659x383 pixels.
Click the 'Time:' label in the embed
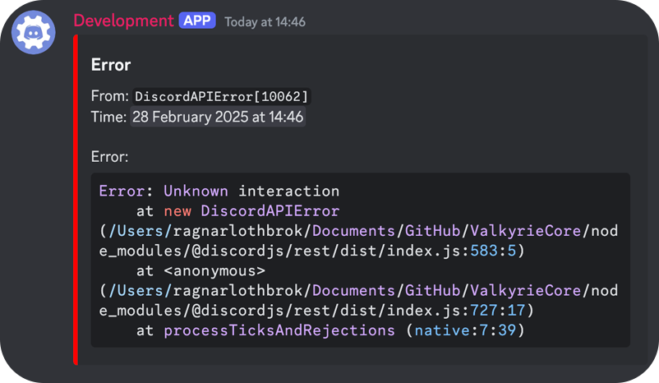108,117
